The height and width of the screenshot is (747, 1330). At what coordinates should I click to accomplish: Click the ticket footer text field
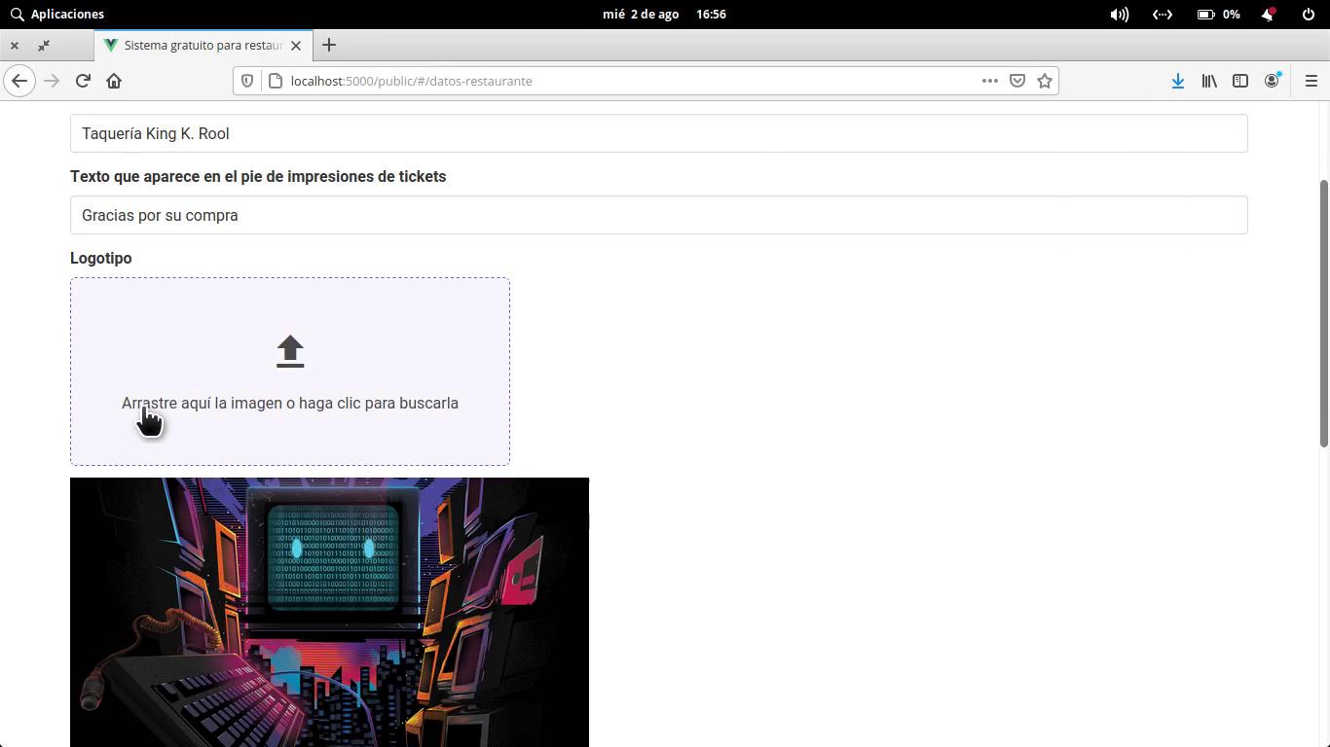(658, 215)
